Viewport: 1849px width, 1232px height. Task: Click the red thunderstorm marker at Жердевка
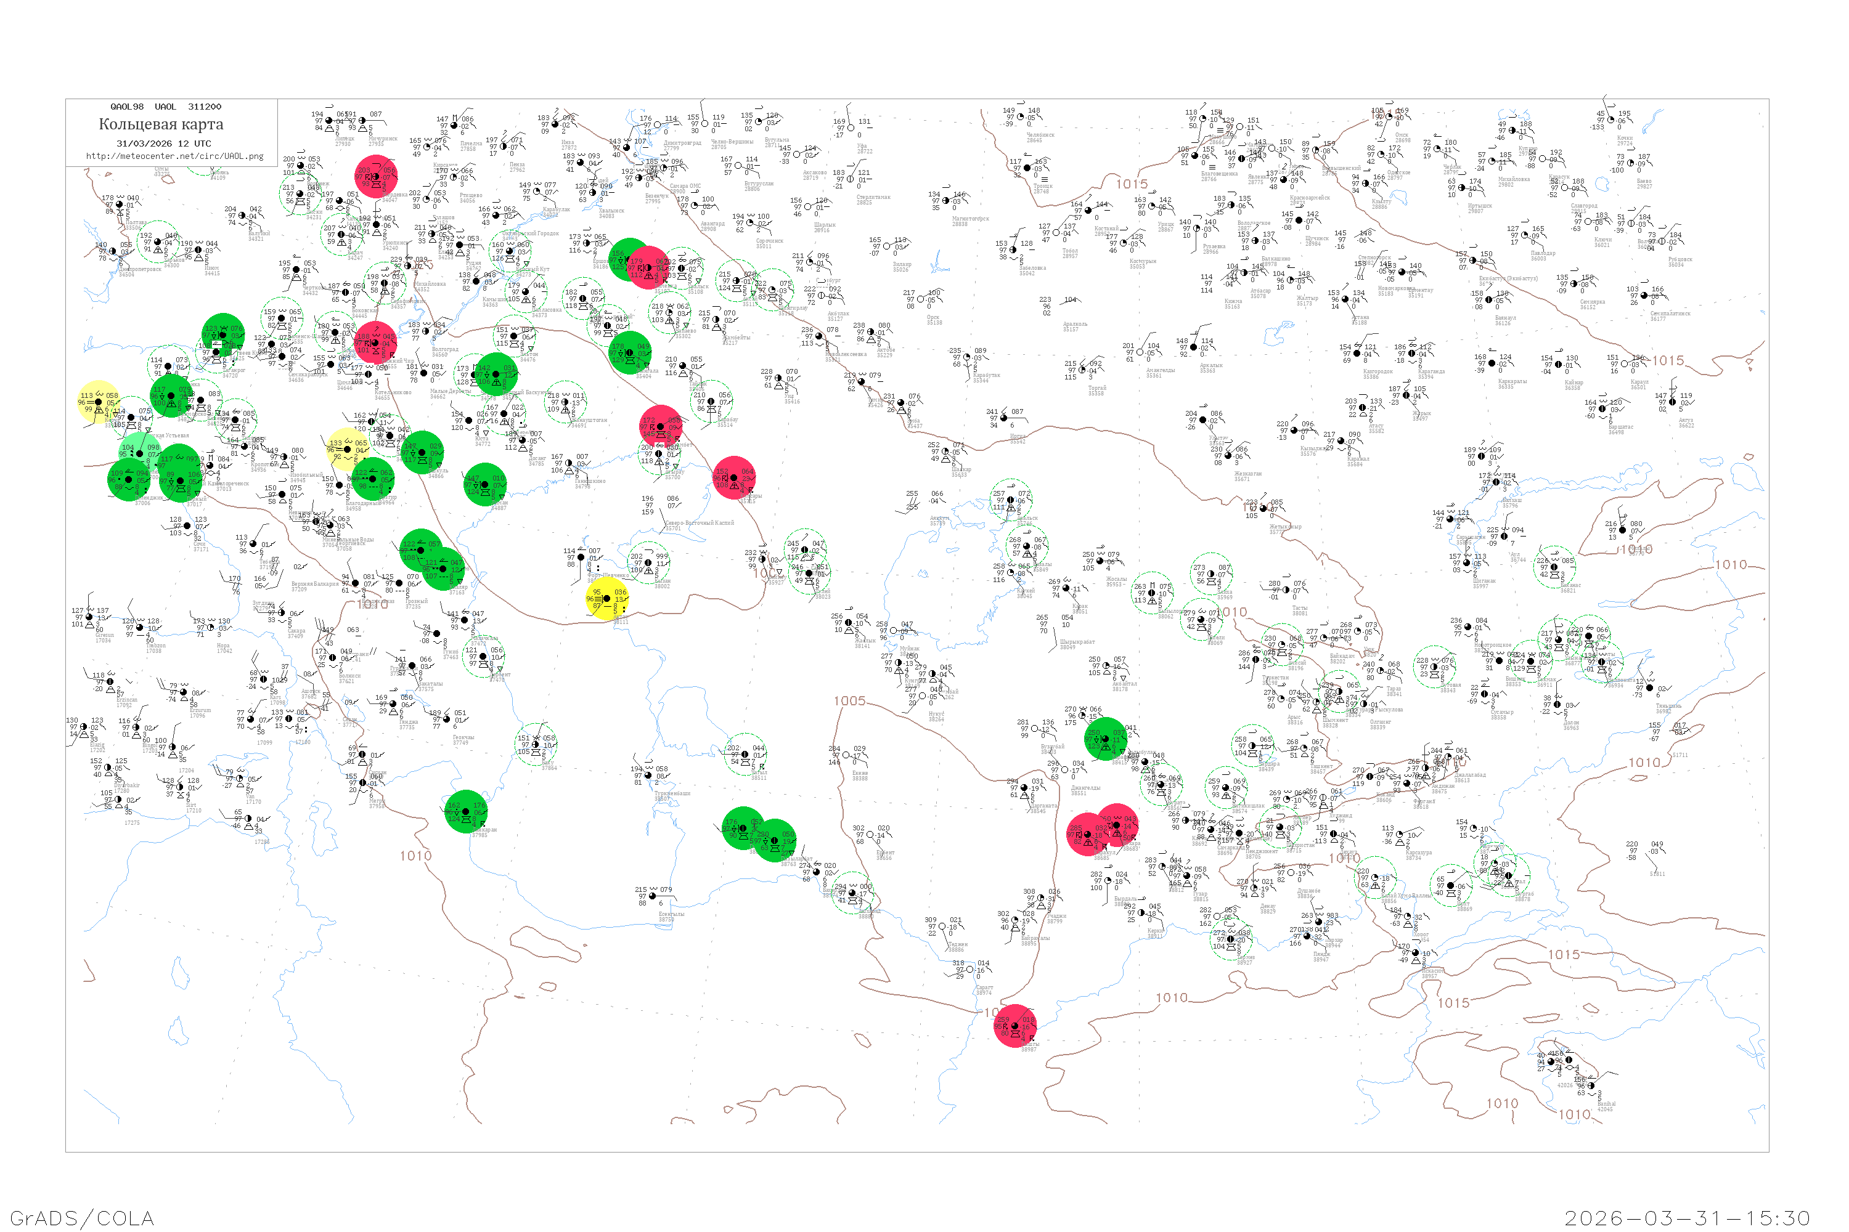click(x=376, y=177)
